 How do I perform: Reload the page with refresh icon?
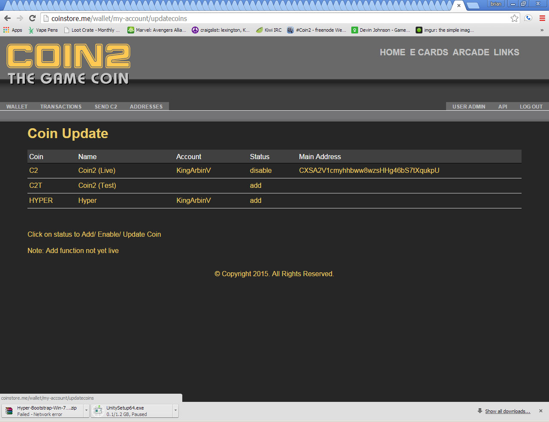click(32, 18)
